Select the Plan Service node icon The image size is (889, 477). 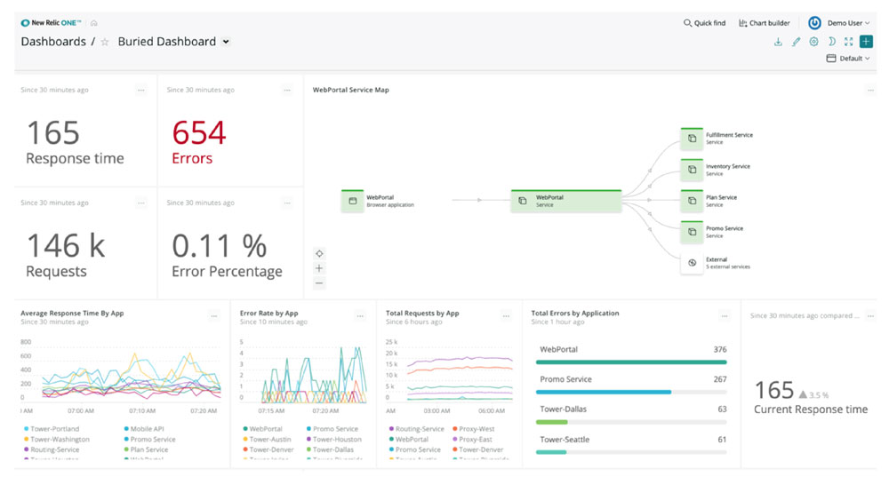(692, 201)
